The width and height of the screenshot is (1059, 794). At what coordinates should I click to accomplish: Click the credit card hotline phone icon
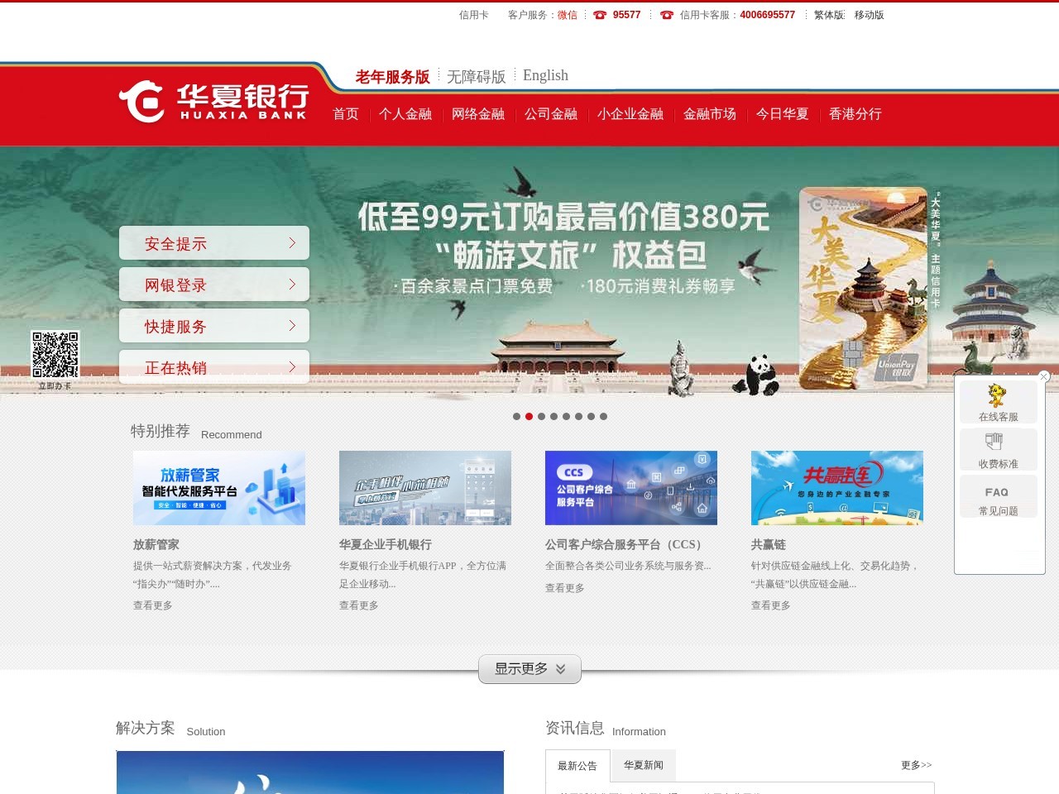pos(667,15)
